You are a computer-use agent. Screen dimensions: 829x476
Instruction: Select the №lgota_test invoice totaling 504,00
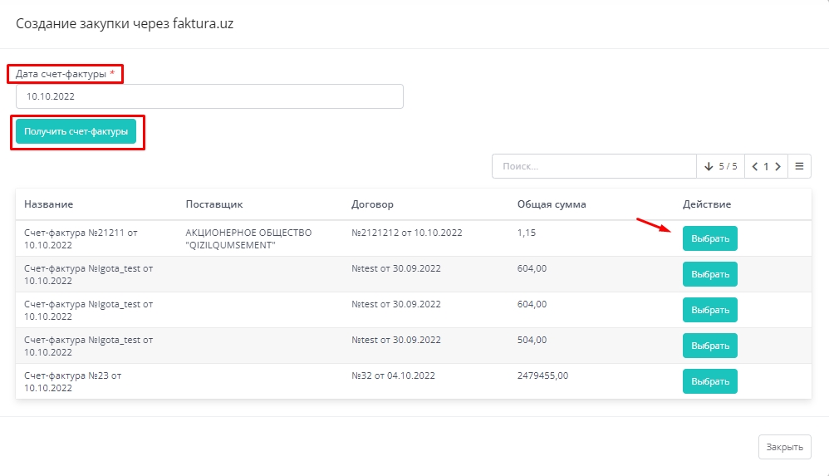709,346
